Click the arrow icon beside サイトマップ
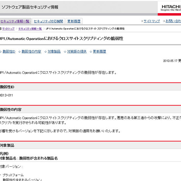The height and width of the screenshot is (181, 181). pos(142,21)
